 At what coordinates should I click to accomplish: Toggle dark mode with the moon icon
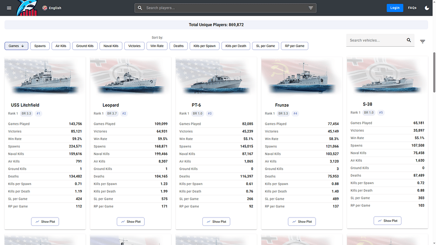[x=427, y=8]
